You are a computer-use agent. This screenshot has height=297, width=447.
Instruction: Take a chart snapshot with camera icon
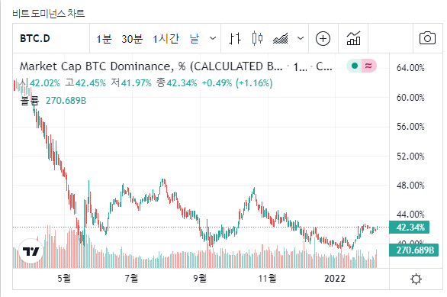coord(427,38)
